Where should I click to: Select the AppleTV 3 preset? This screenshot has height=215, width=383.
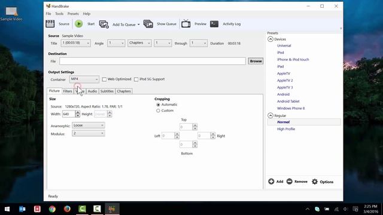click(285, 87)
